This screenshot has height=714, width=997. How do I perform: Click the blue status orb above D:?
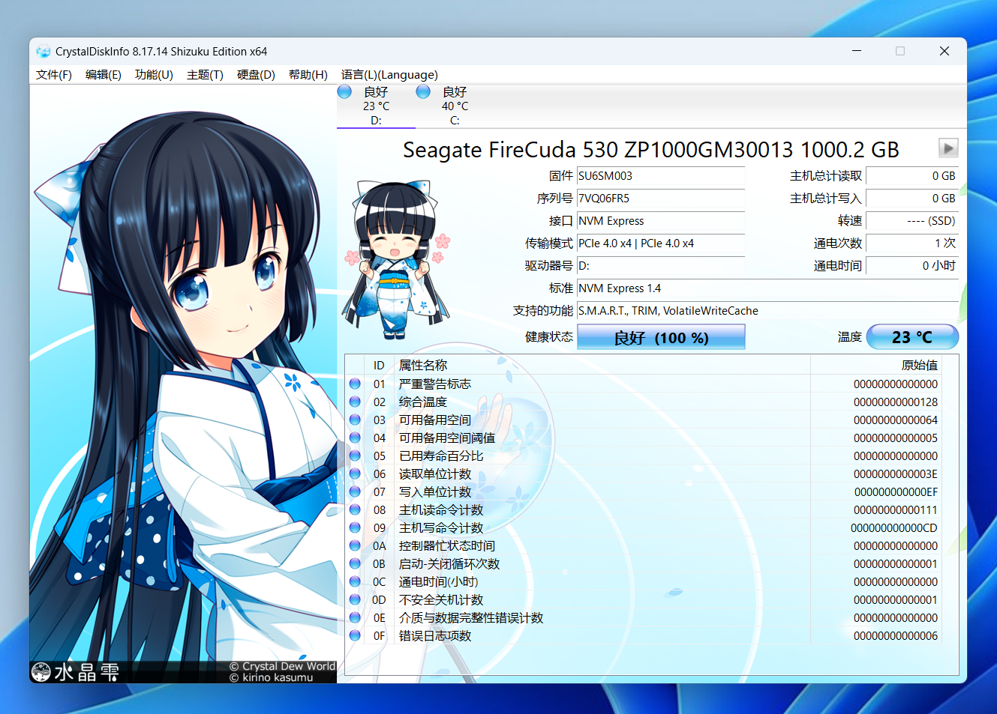[344, 91]
